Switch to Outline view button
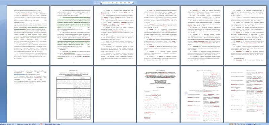Viewport: 269px width, 125px height. tap(241, 124)
